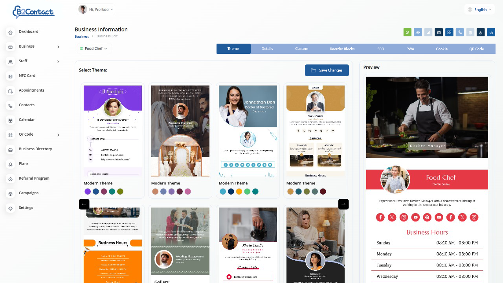Viewport: 503px width, 283px height.
Task: Click the Wednesday row in Business Hours
Action: [427, 276]
